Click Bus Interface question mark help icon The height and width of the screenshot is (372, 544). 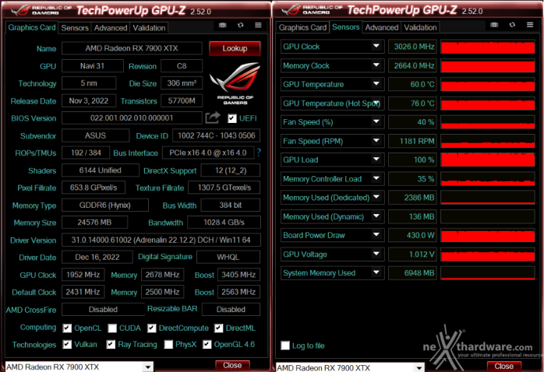click(259, 153)
